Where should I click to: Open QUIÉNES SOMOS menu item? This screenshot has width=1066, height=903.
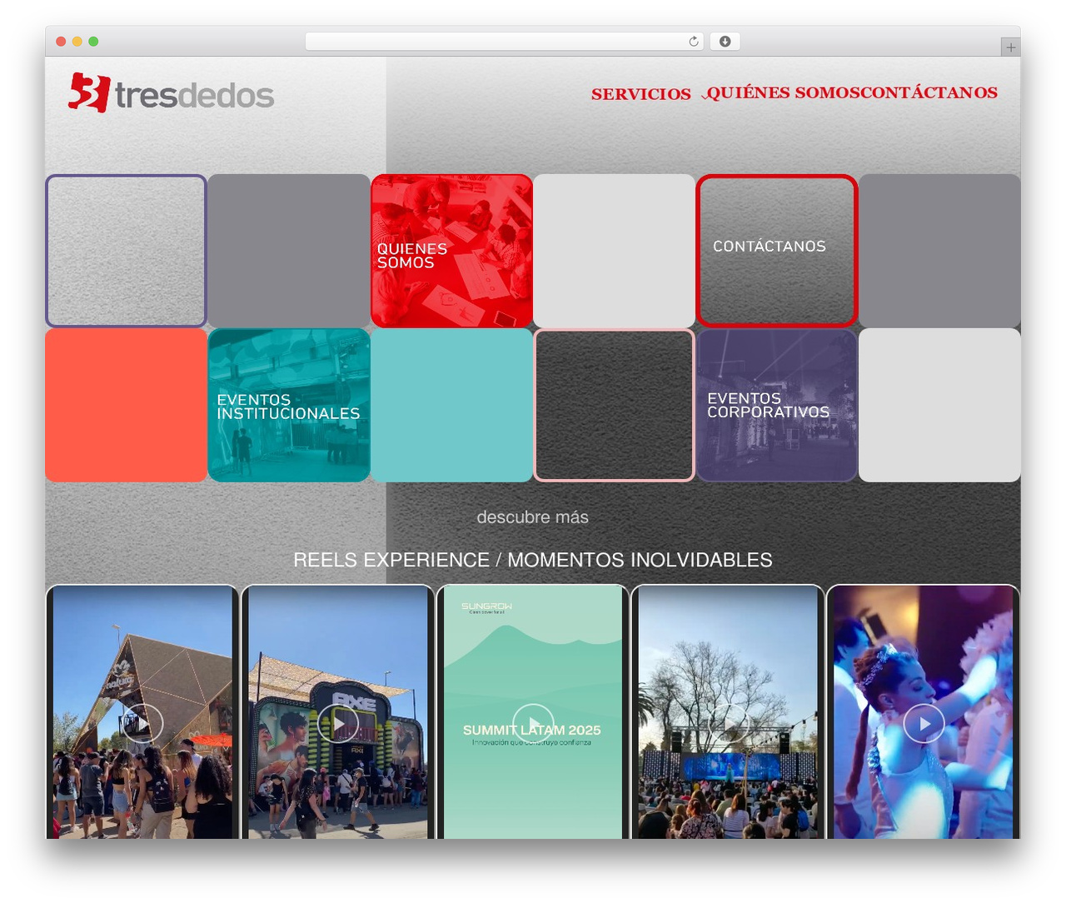782,92
